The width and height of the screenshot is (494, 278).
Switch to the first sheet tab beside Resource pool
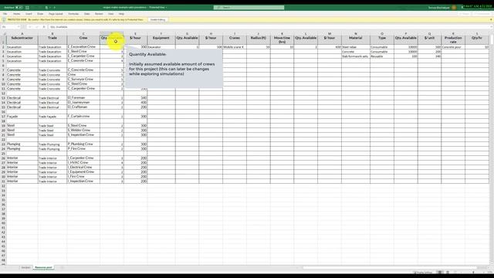(x=25, y=268)
